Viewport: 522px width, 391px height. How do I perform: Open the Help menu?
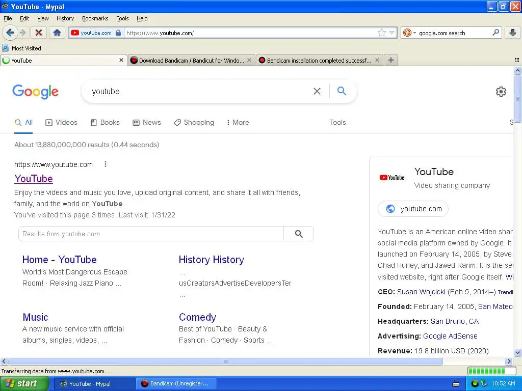[142, 18]
